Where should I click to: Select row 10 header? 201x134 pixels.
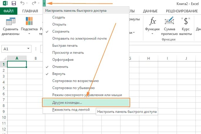tap(4, 117)
